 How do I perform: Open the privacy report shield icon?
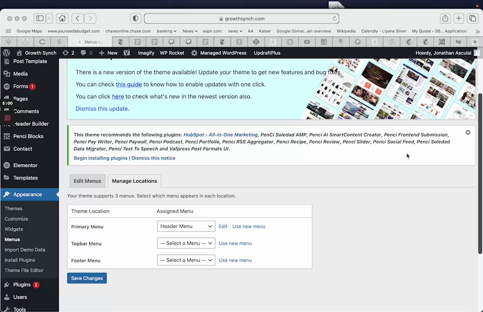tap(136, 19)
